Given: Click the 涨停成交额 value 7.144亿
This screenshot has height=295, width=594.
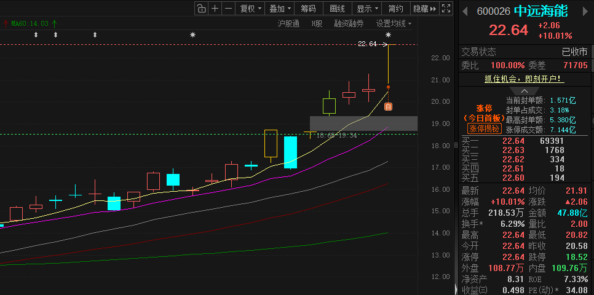Looking at the screenshot, I should pyautogui.click(x=563, y=130).
